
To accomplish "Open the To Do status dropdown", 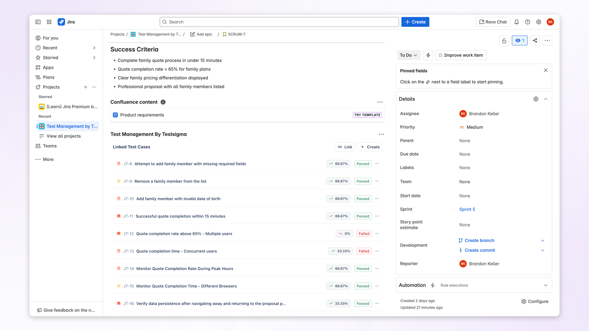I will [x=408, y=55].
